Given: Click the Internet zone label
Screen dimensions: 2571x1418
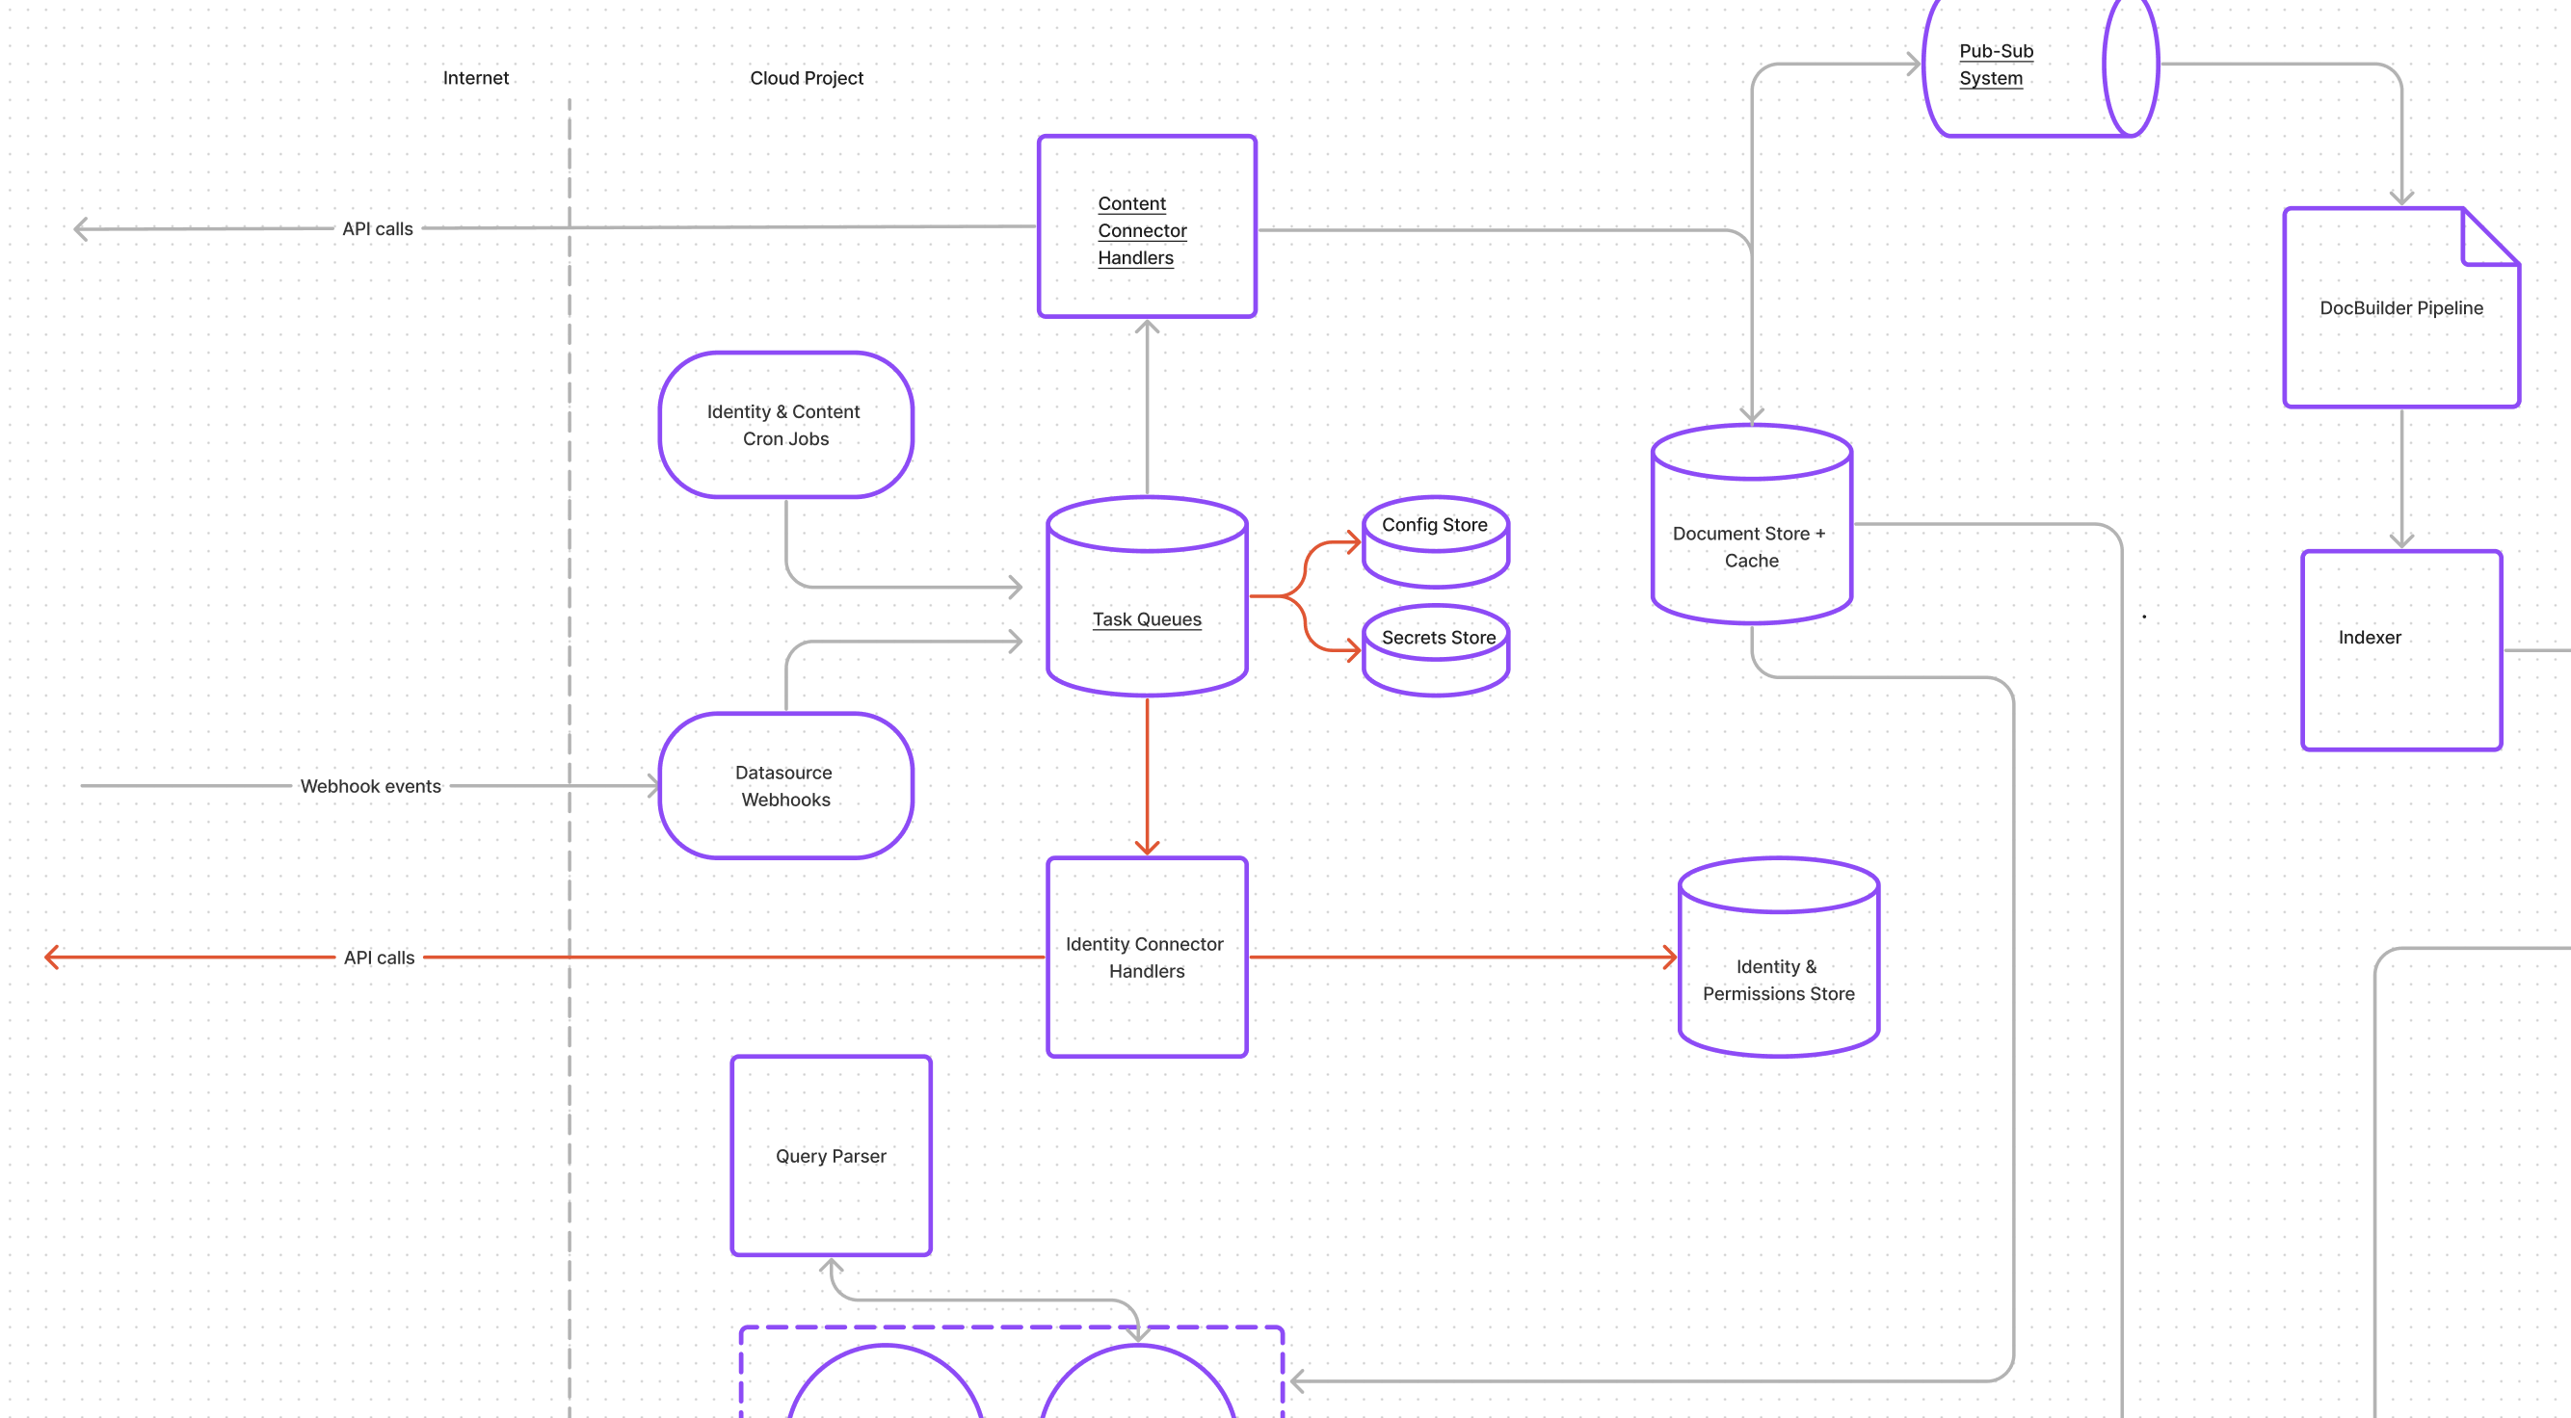Looking at the screenshot, I should (x=475, y=78).
